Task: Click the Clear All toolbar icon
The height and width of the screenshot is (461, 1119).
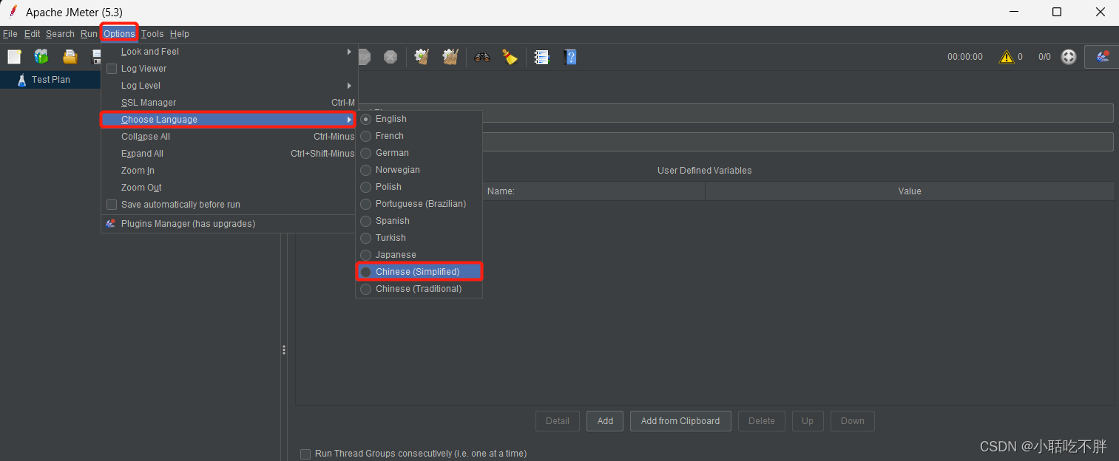Action: click(450, 57)
